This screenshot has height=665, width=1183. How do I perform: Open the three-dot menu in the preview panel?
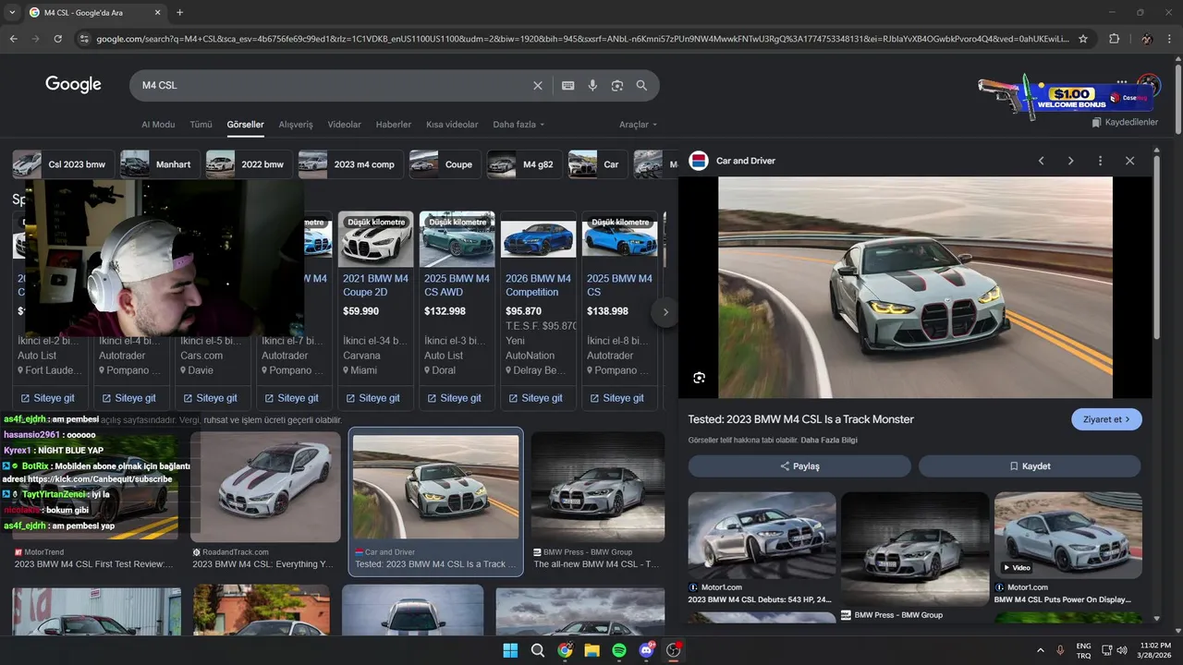coord(1100,161)
